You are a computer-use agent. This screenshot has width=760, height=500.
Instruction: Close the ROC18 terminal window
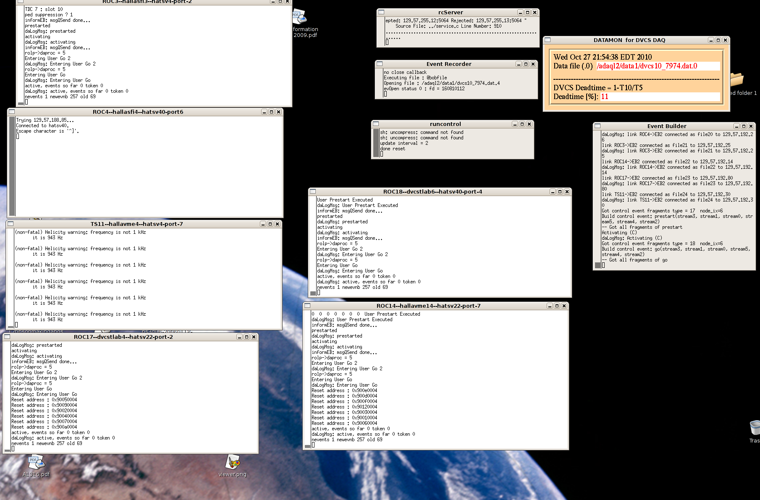tap(567, 191)
